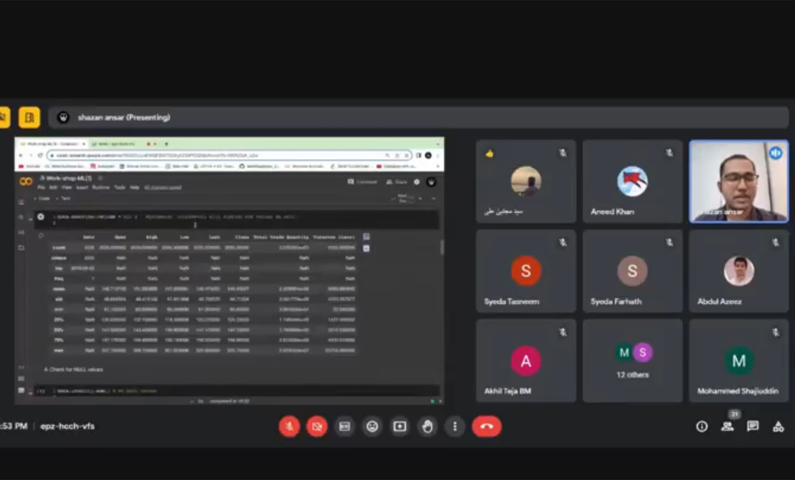The image size is (795, 480).
Task: Click the Colab logo in the shared screen
Action: pos(26,181)
